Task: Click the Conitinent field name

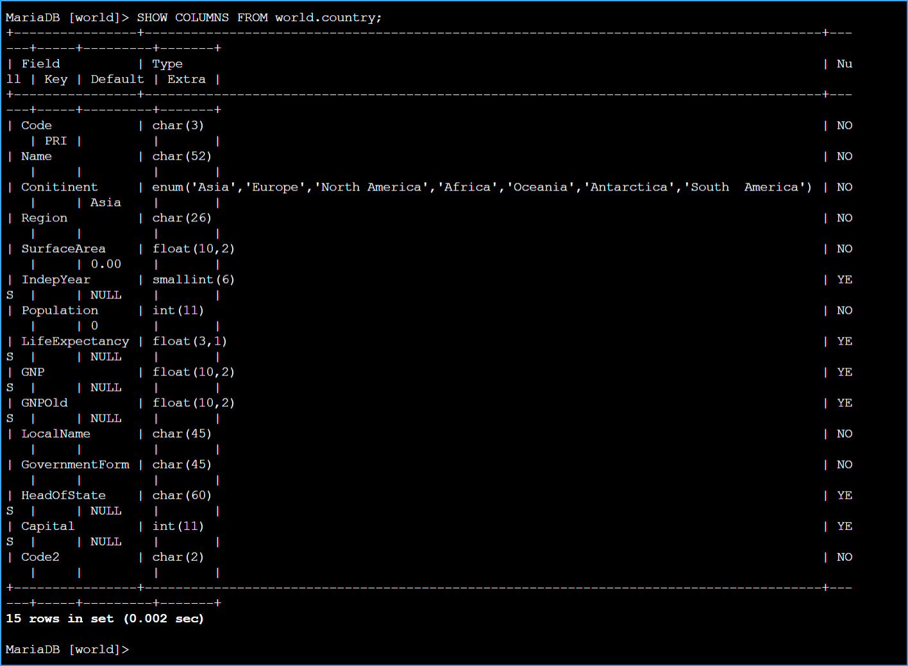Action: point(60,187)
